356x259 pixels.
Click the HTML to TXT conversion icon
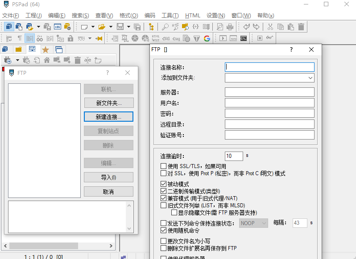tap(156, 38)
